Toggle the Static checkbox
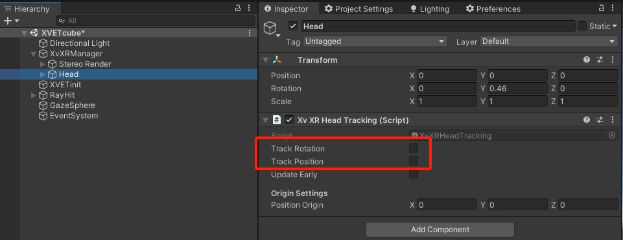The image size is (623, 240). (x=582, y=26)
